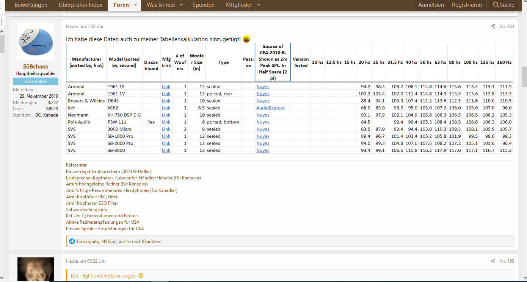Open Der HighContemplator sagte quote link
This screenshot has height=282, width=527.
click(x=103, y=276)
